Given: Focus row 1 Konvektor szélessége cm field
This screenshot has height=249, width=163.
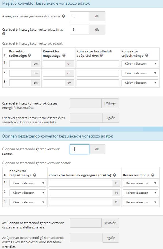Looking at the screenshot, I should click(20, 64).
